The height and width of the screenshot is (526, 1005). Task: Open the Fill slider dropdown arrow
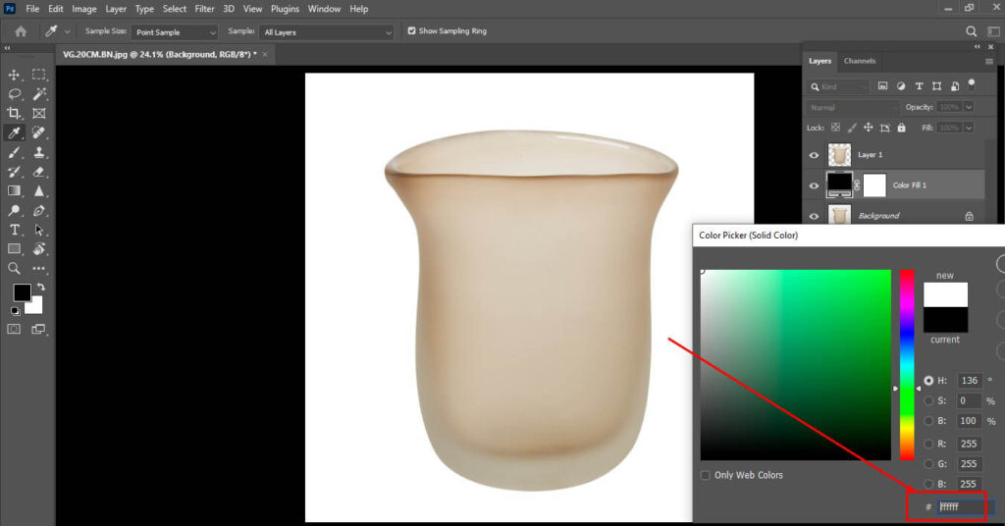[x=969, y=128]
